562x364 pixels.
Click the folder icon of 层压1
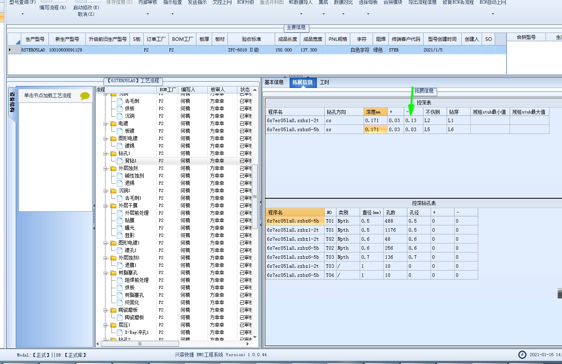pos(113,325)
